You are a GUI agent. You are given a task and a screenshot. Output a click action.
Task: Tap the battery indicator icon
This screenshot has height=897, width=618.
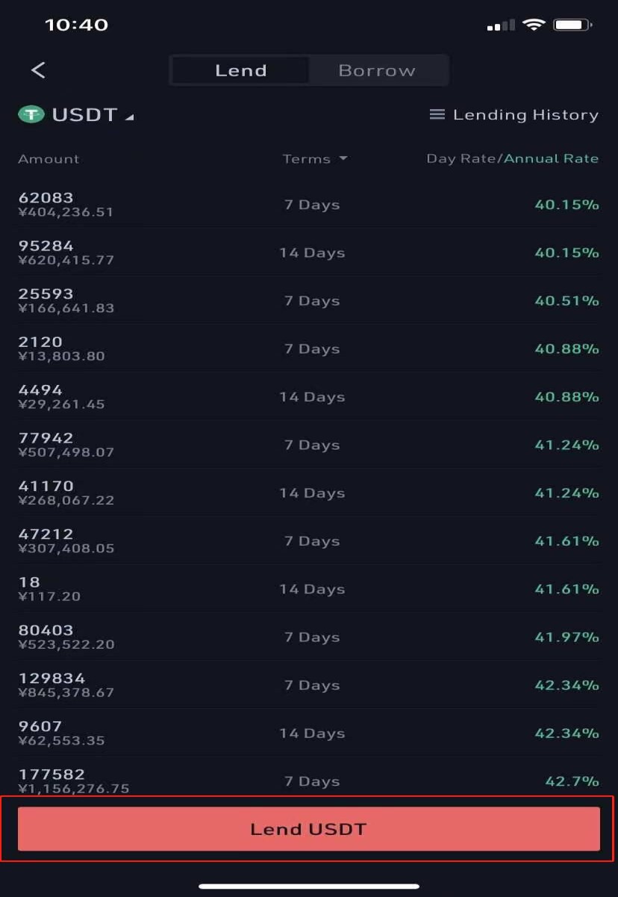(x=573, y=25)
